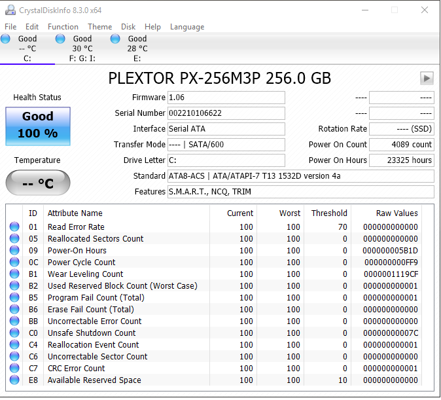Click raw value 000000000FF9
441x400 pixels.
tap(391, 263)
